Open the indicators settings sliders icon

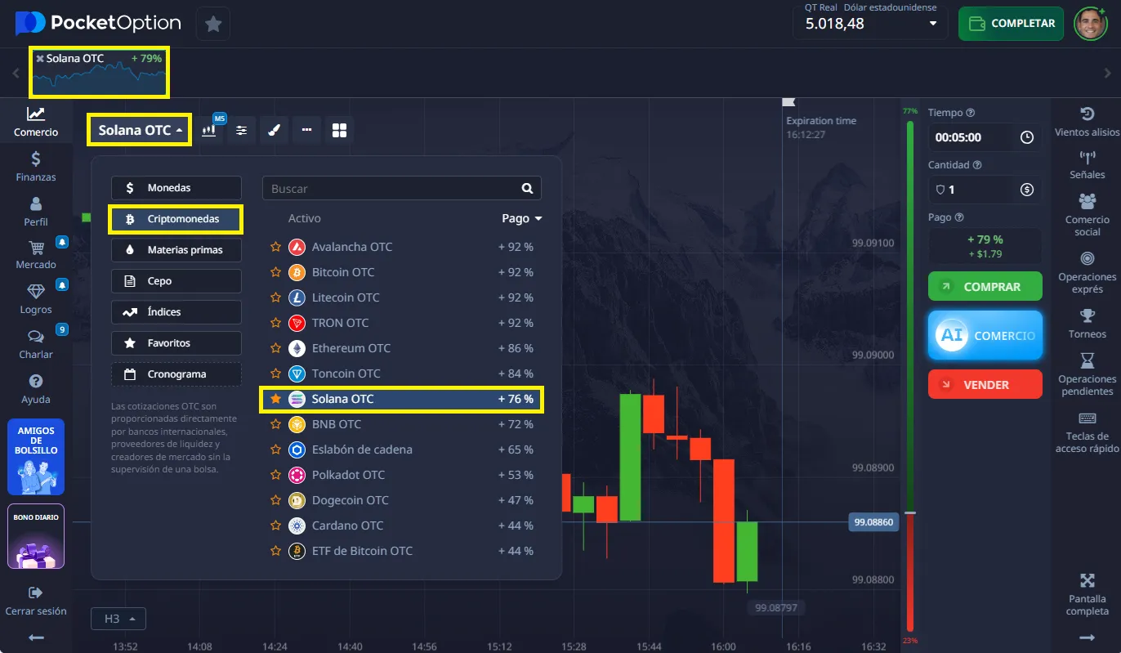[242, 130]
